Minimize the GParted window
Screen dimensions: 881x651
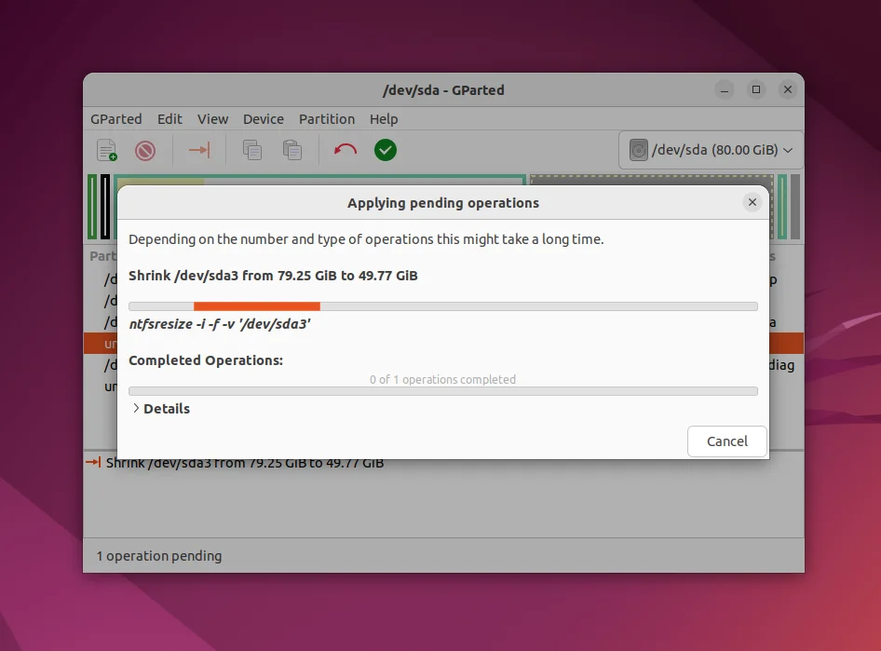[x=725, y=89]
